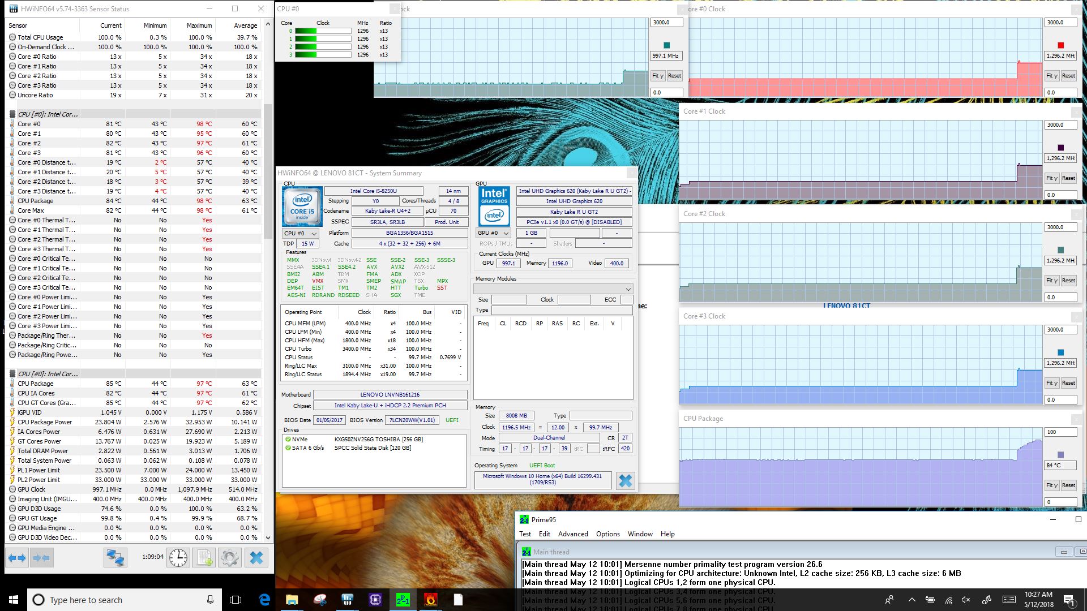This screenshot has width=1087, height=611.
Task: Click the clock reset-timer icon in HWiNFO
Action: [x=178, y=558]
